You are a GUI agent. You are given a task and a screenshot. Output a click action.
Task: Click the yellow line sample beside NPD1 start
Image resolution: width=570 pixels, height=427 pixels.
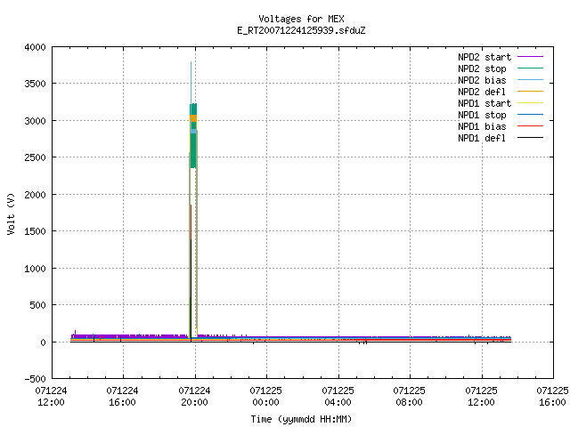[x=530, y=103]
